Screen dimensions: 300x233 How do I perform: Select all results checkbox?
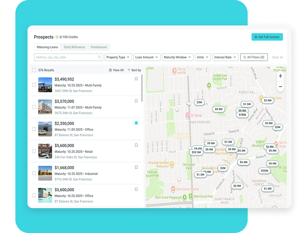click(x=34, y=70)
